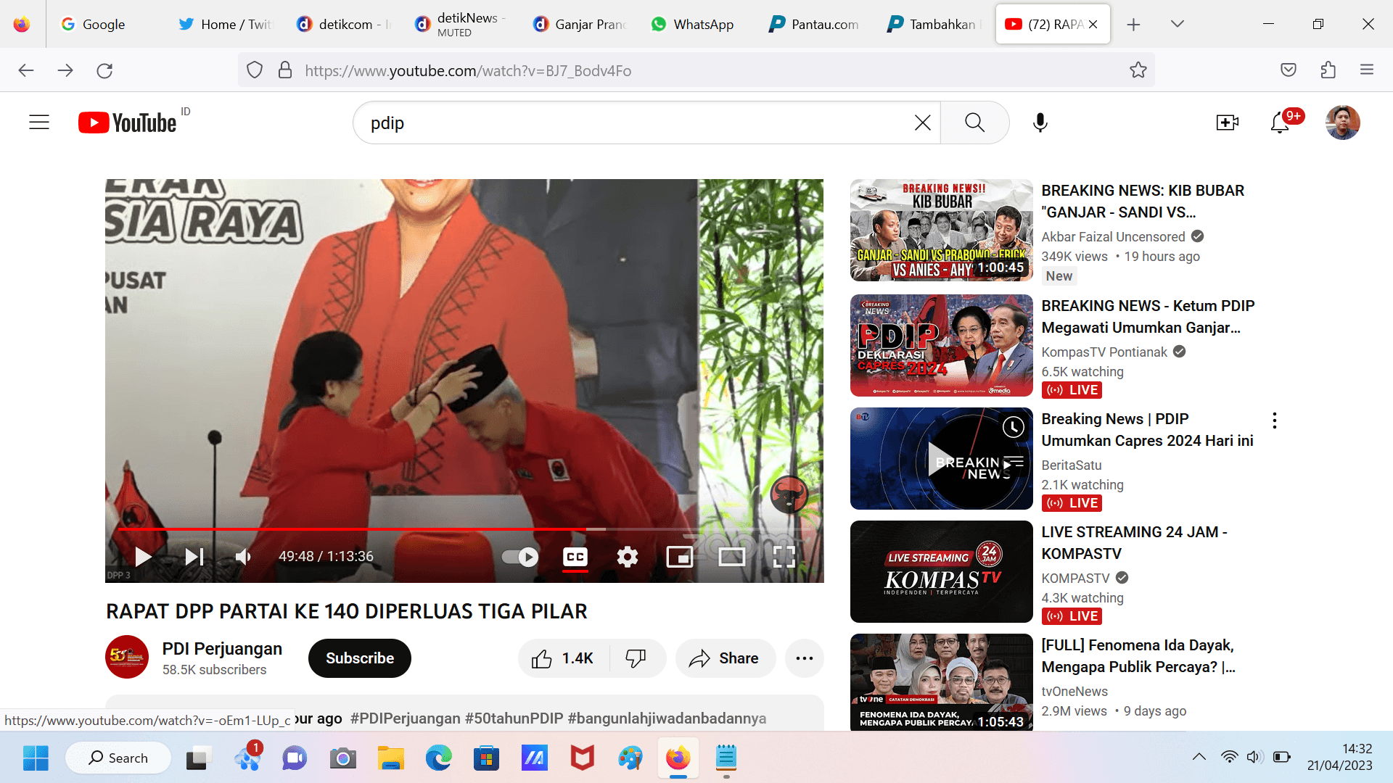This screenshot has height=783, width=1393.
Task: Open the PDIP Deklarasi Capres 2024 thumbnail
Action: tap(941, 345)
